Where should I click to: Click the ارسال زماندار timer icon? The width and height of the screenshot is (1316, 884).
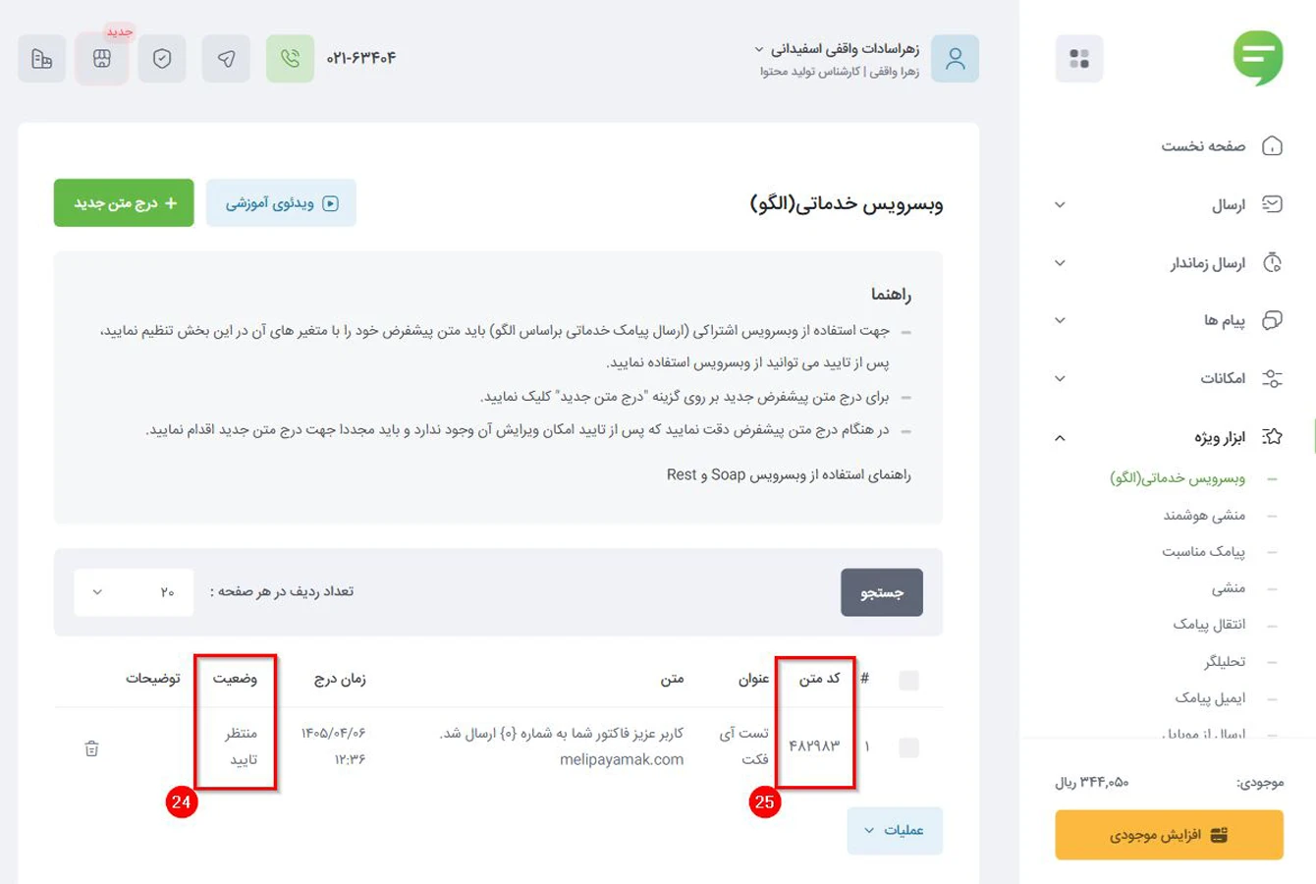[1272, 262]
